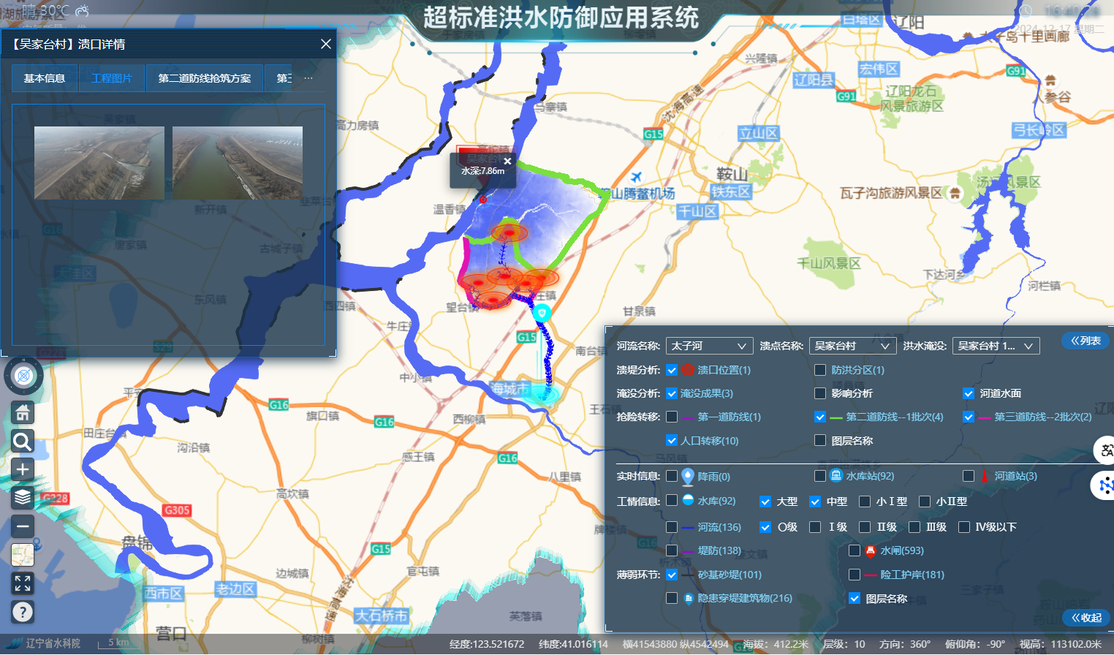Uncheck the 淹没成果(3) checkbox
Image resolution: width=1114 pixels, height=655 pixels.
tap(672, 393)
